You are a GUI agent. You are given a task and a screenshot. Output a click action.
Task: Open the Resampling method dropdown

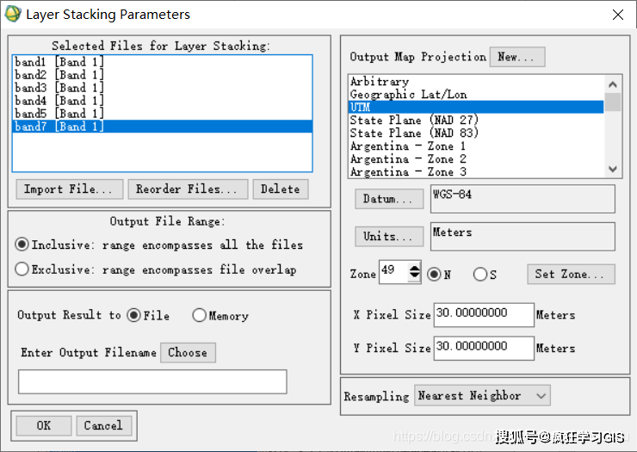(x=481, y=396)
